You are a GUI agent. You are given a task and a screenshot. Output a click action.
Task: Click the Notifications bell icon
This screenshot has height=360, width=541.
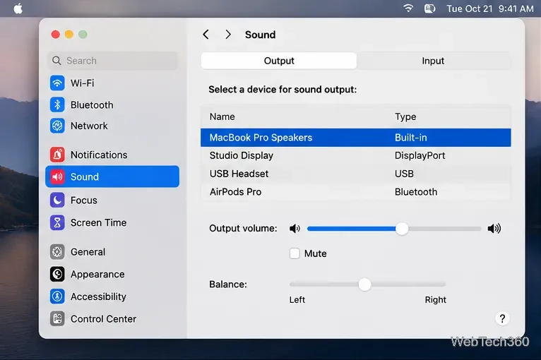point(57,155)
